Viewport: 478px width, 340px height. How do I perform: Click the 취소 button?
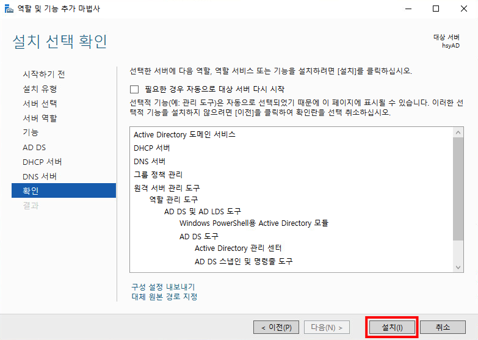point(443,328)
